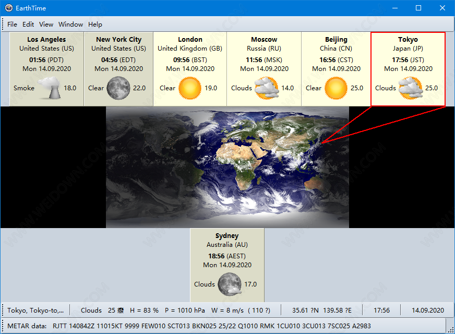Click the 01:56 (PDT) time
The image size is (455, 334).
pos(46,60)
